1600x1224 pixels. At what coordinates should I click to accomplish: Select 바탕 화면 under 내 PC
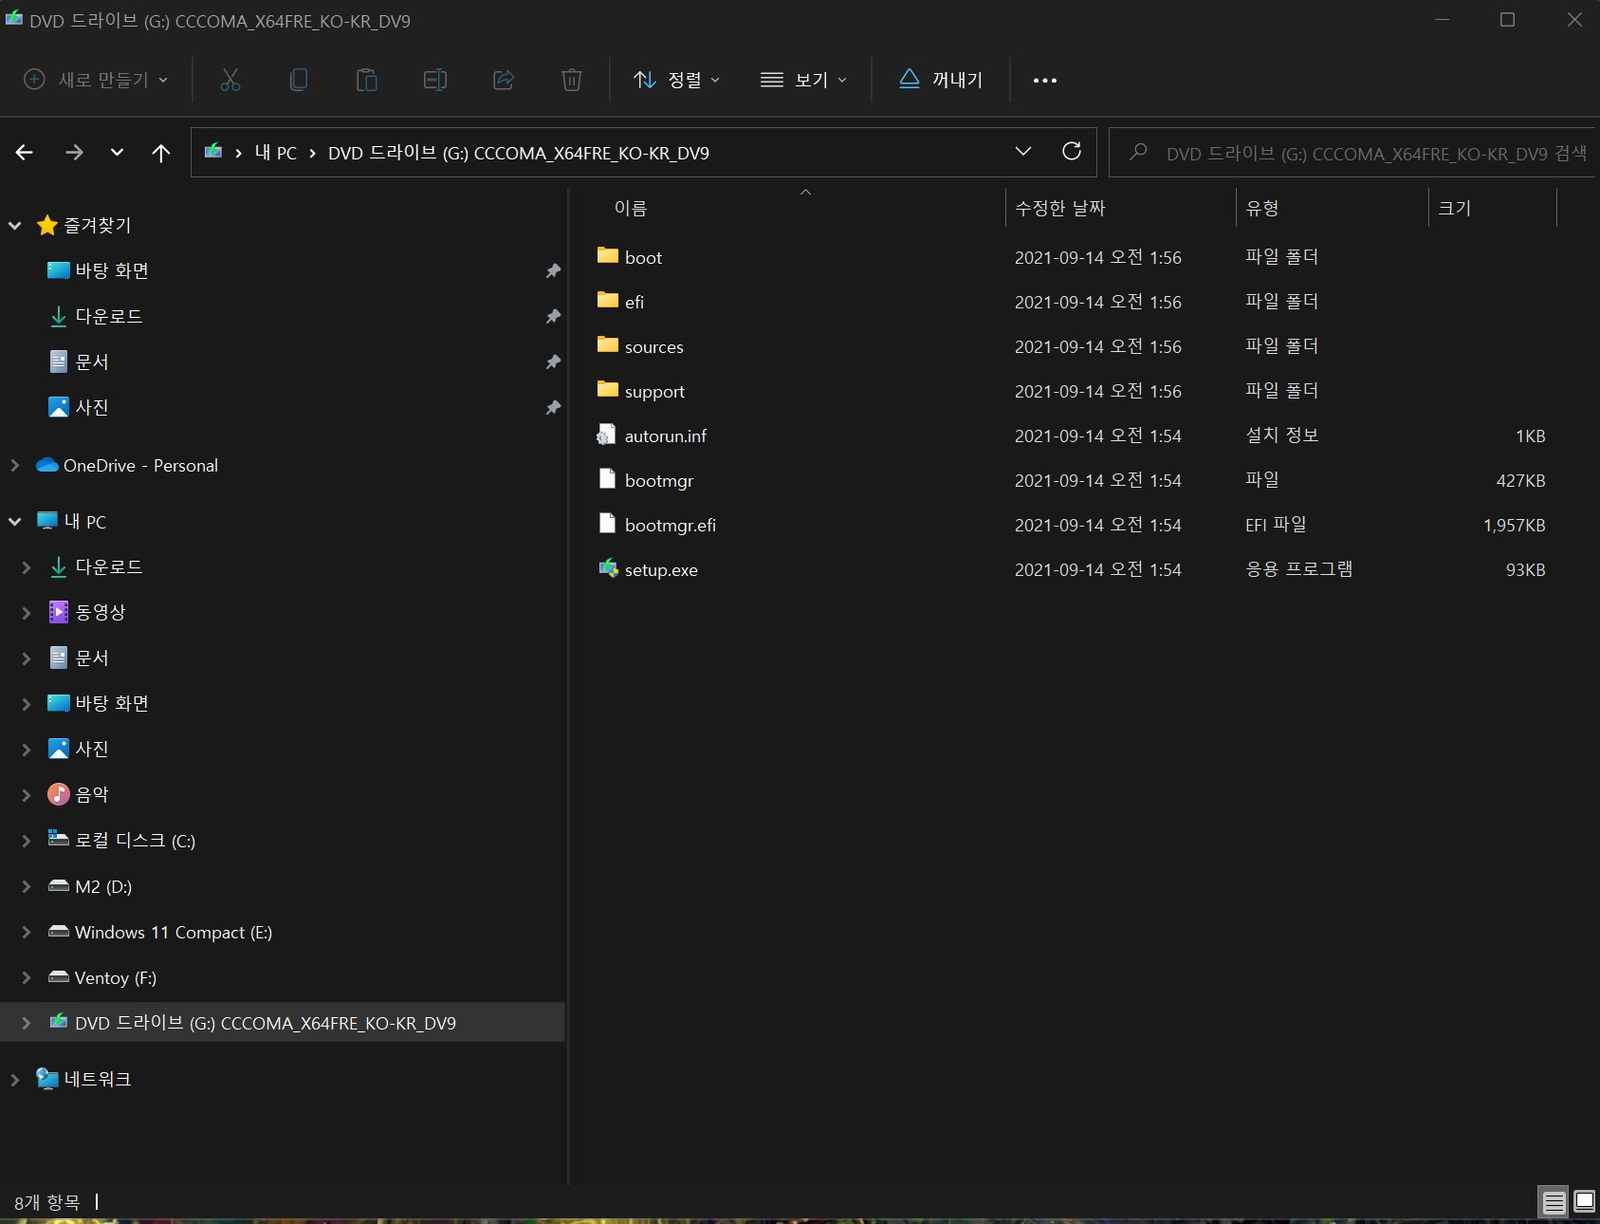coord(111,703)
